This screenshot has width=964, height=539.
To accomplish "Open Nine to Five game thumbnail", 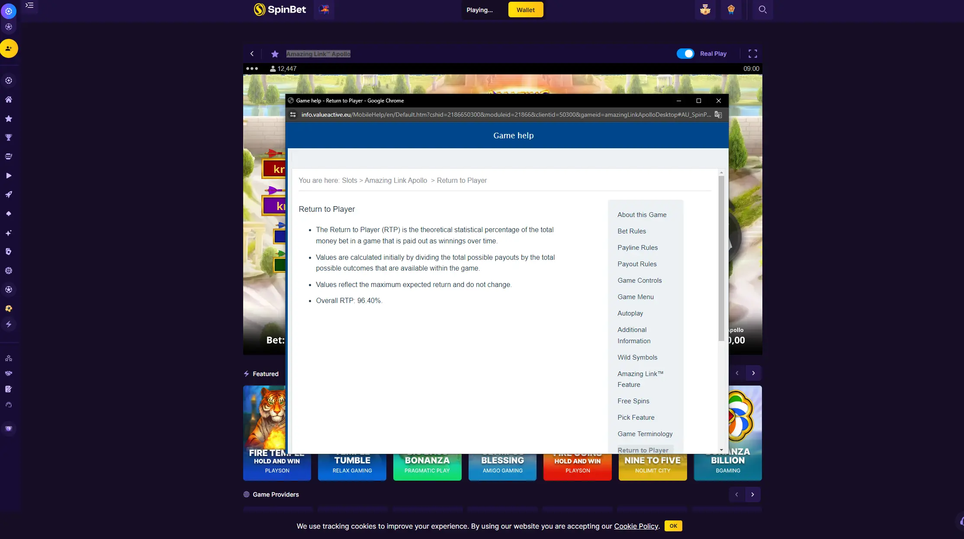I will click(652, 466).
